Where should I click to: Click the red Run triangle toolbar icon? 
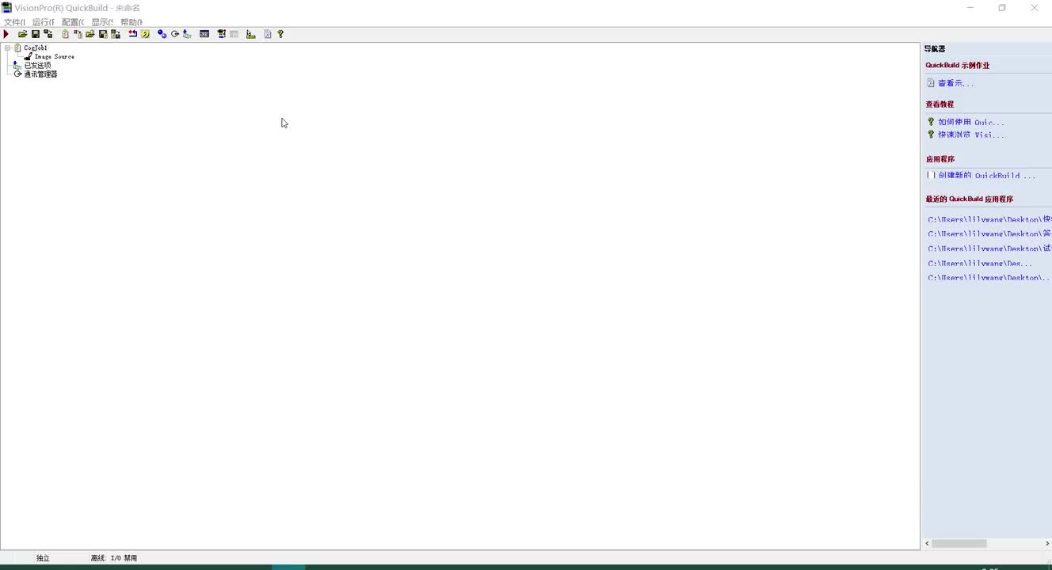pyautogui.click(x=6, y=34)
